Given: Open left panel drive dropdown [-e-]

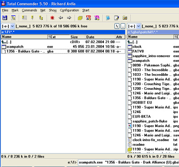Looking at the screenshot, I should pos(8,26).
